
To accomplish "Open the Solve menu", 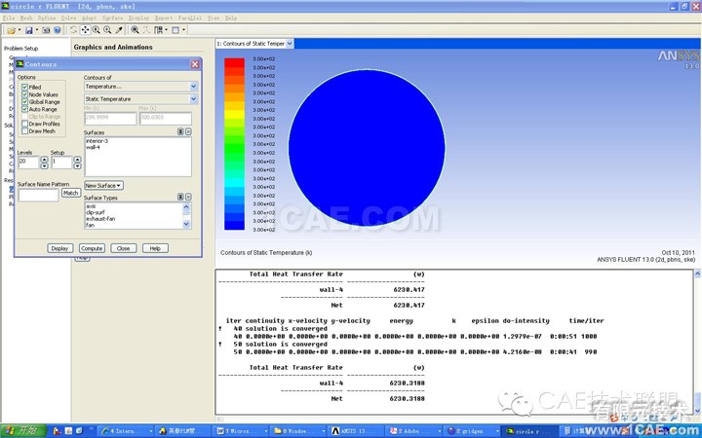I will pos(68,18).
